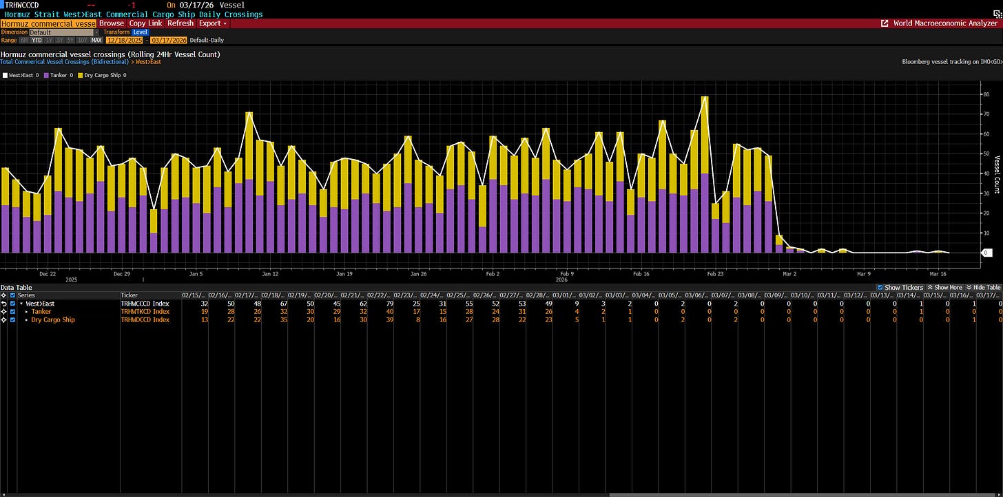The height and width of the screenshot is (497, 1003).
Task: Click the undo arrow icon in the West>East row
Action: coord(4,304)
